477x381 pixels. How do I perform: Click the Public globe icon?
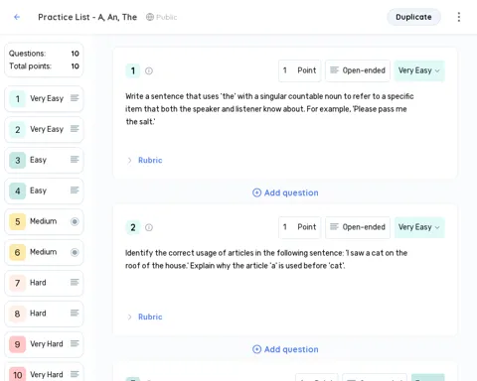[150, 17]
